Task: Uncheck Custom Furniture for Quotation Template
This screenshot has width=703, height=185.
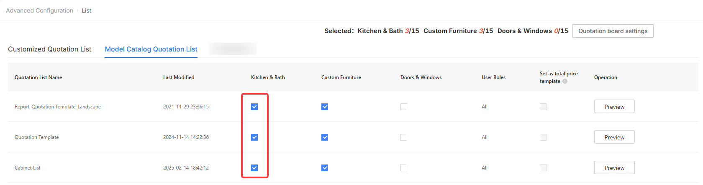Action: click(x=325, y=137)
